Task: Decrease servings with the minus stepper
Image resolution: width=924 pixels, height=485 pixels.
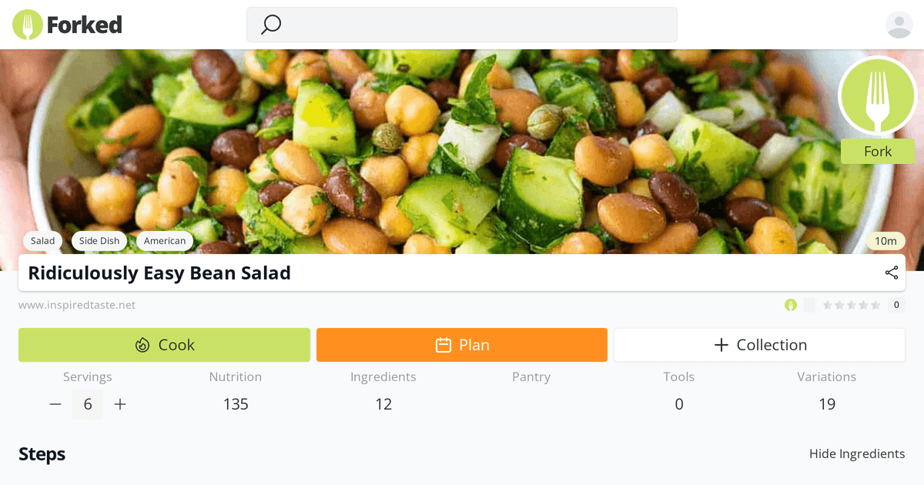Action: coord(55,403)
